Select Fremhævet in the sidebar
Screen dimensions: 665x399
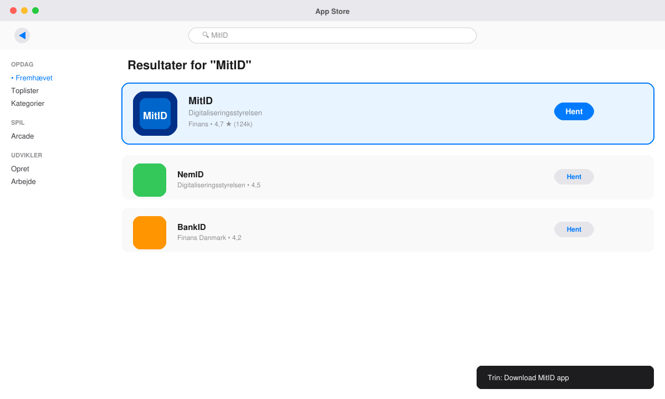pos(32,78)
